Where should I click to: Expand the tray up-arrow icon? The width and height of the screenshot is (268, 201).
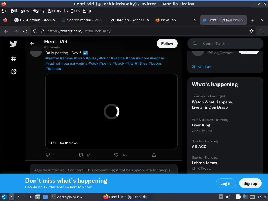pyautogui.click(x=221, y=197)
